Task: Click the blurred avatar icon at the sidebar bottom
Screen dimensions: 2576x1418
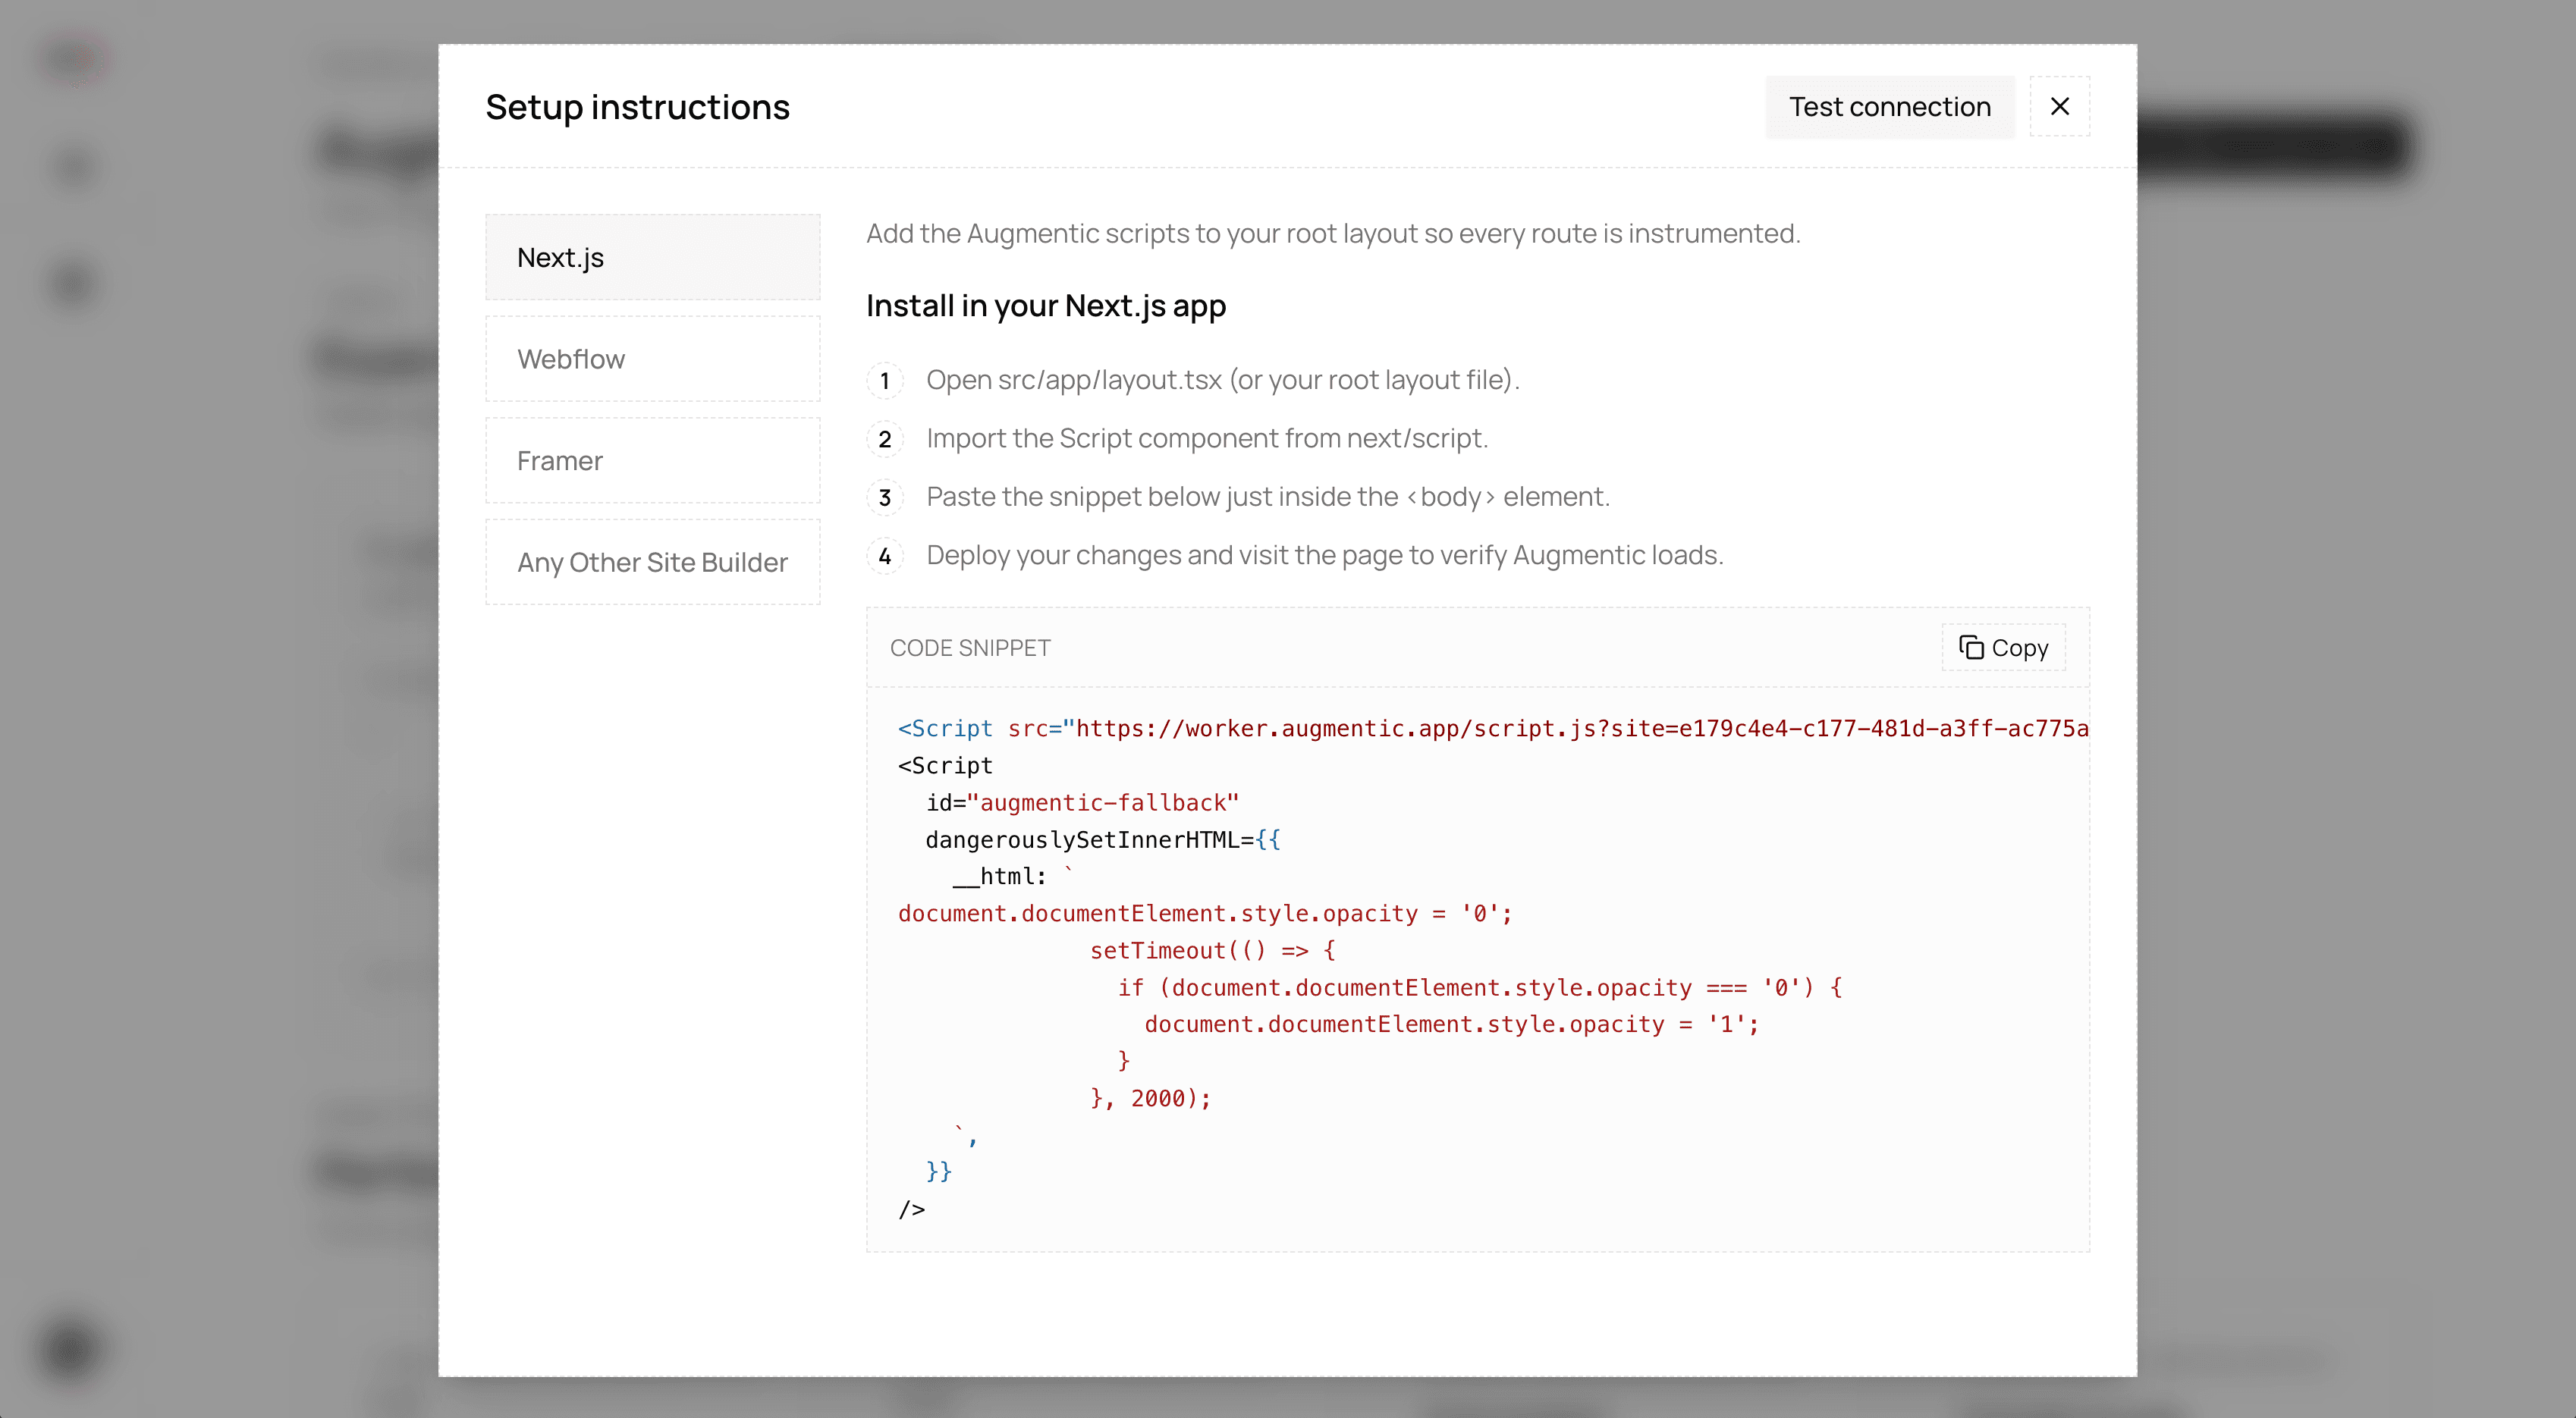Action: coord(70,1349)
